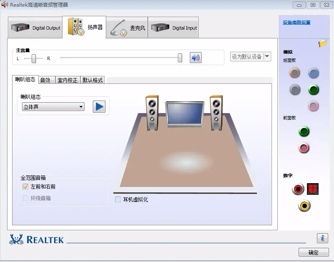
Task: Toggle the disabled 环绕音箱 checkbox
Action: tap(25, 198)
